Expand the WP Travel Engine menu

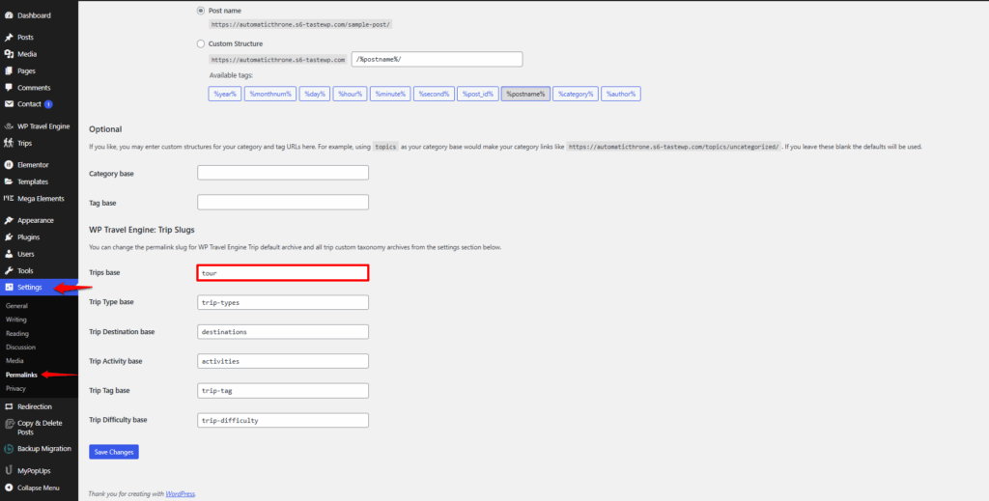[x=43, y=126]
